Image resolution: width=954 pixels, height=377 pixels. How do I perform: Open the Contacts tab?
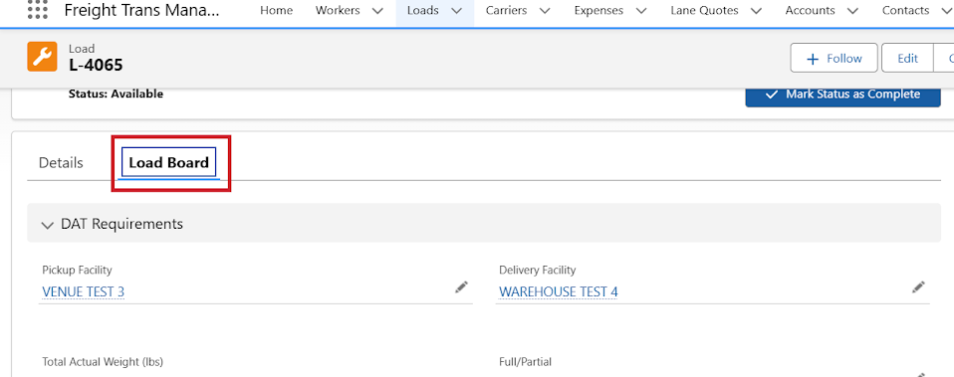(906, 10)
